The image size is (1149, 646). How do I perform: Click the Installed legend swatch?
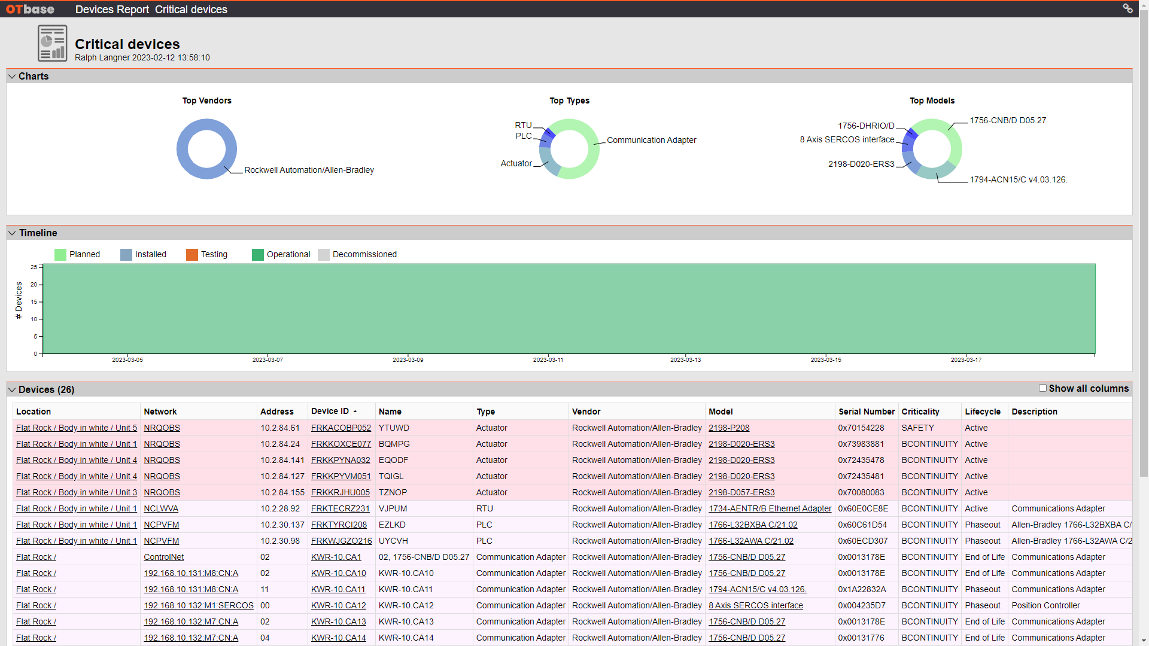(126, 255)
